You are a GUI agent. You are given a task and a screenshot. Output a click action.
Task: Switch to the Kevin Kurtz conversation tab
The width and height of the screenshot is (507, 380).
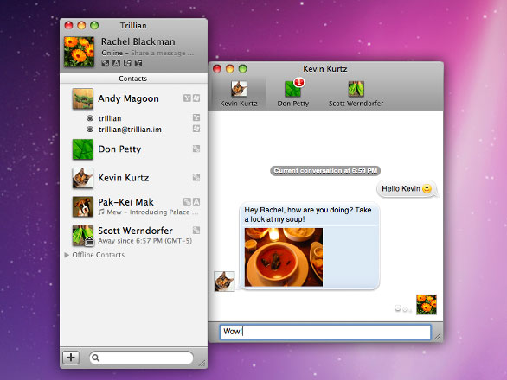click(239, 93)
